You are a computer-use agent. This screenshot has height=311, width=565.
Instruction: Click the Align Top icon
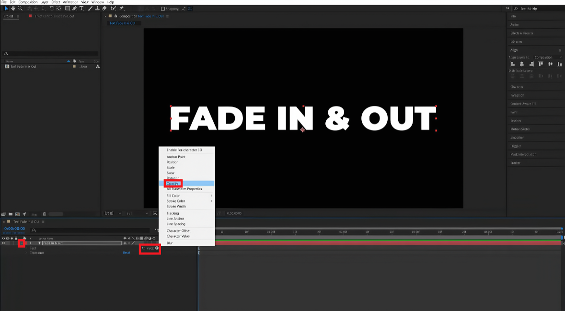[x=541, y=64]
